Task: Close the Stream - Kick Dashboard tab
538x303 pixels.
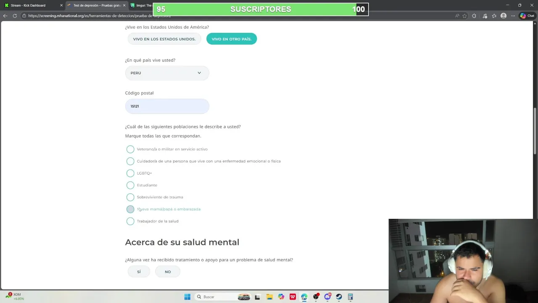Action: pos(61,5)
